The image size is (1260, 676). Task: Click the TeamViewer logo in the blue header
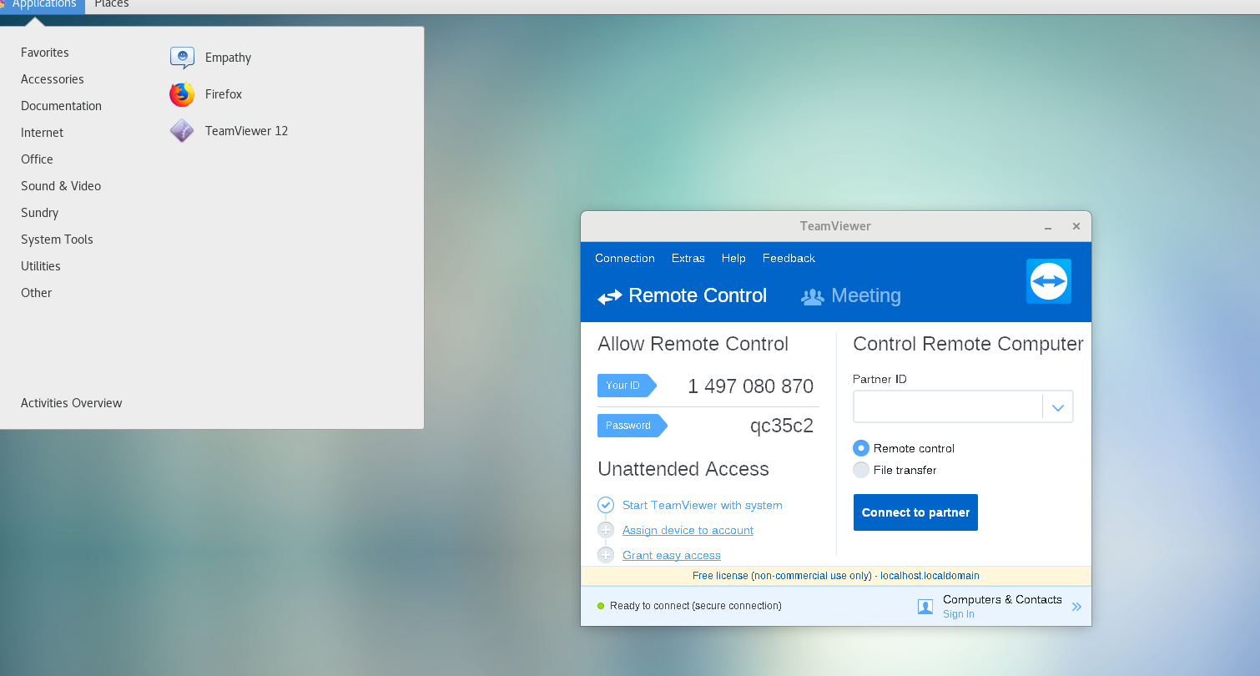1049,281
